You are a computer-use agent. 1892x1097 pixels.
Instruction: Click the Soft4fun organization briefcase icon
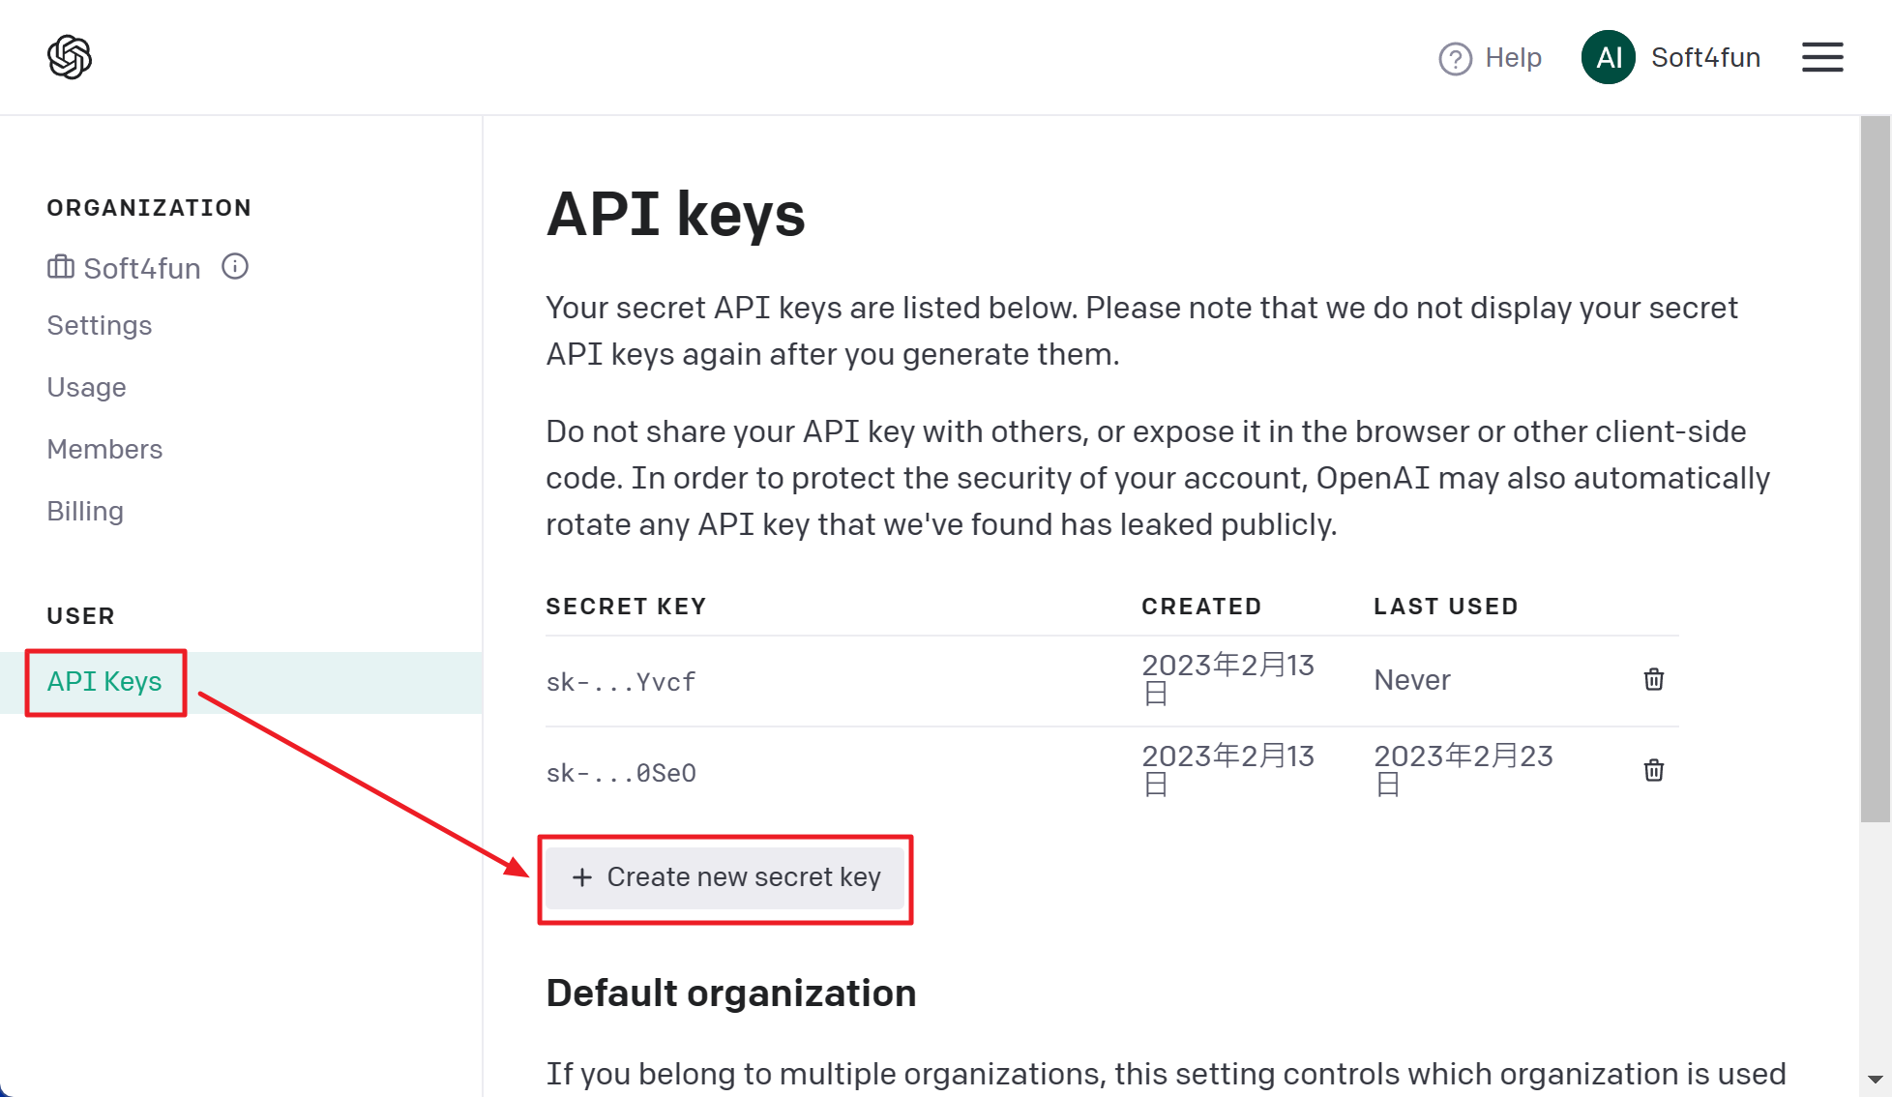60,267
